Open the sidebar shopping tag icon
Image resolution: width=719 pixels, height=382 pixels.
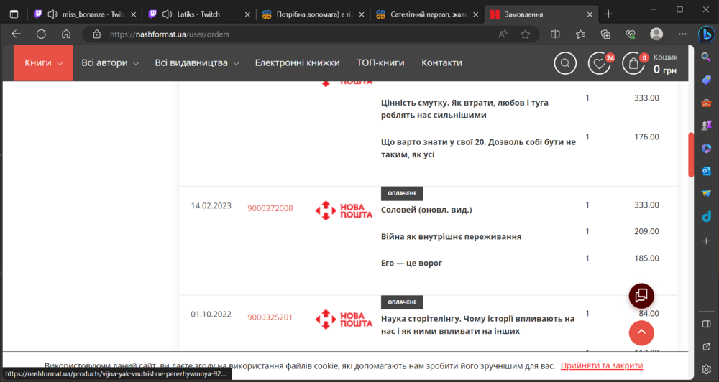point(706,80)
